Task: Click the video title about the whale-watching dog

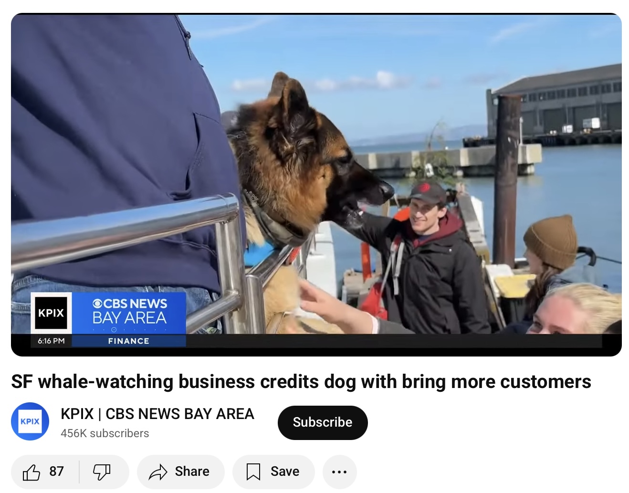Action: tap(301, 382)
